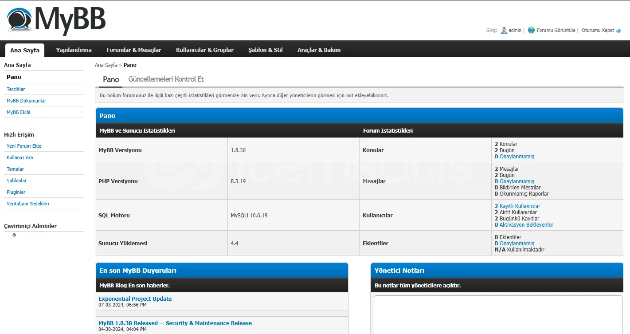Click the admin username link
Image resolution: width=630 pixels, height=334 pixels.
(515, 31)
